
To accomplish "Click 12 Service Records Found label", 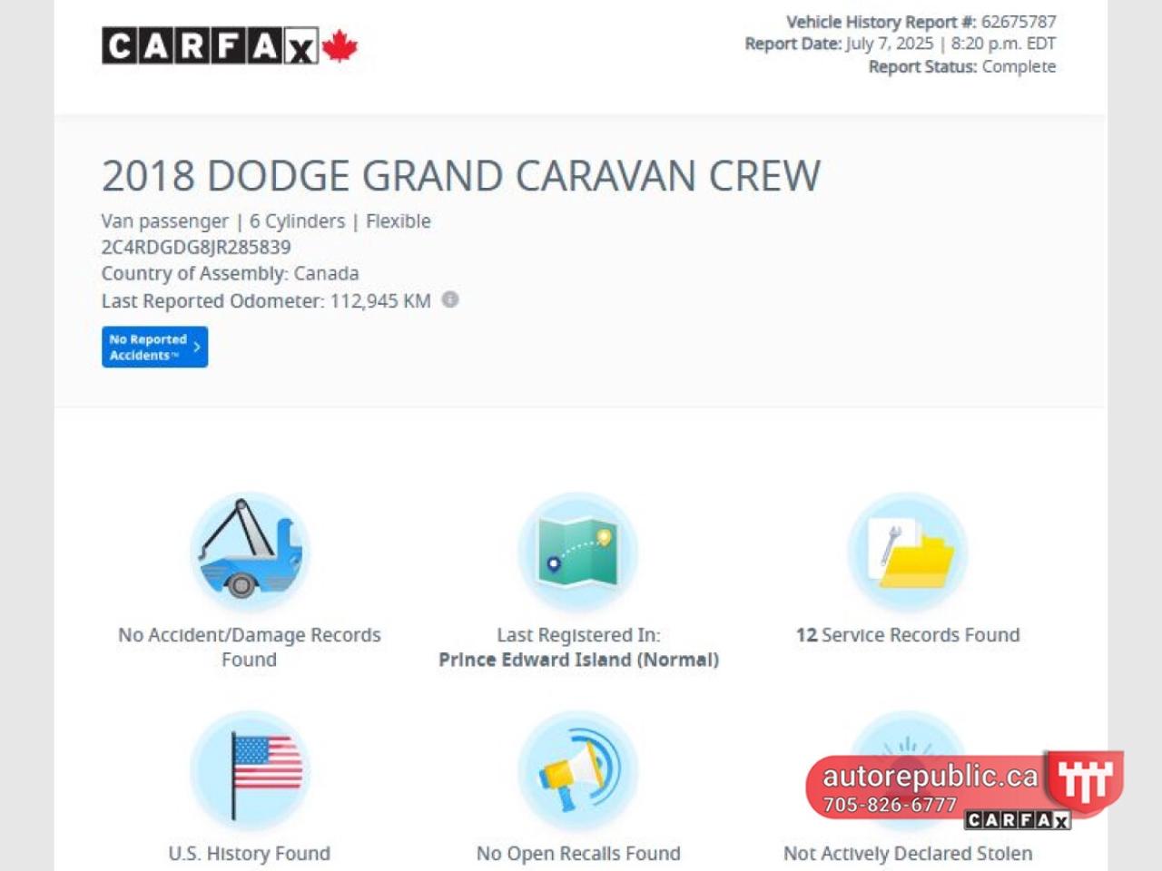I will pos(908,635).
